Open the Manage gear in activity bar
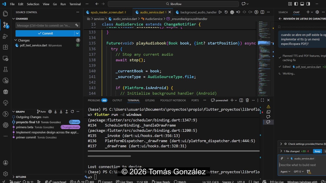326x183 pixels. 5,174
